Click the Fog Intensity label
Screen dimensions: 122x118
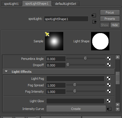34,92
